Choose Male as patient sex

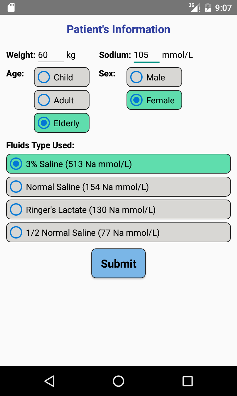pyautogui.click(x=154, y=77)
